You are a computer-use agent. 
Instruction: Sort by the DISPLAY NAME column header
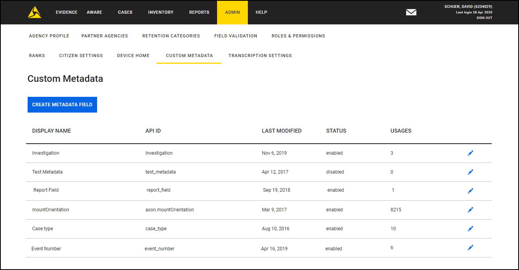point(51,131)
